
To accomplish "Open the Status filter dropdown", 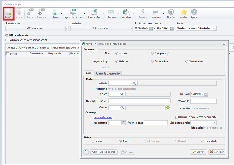I will 215,28.
